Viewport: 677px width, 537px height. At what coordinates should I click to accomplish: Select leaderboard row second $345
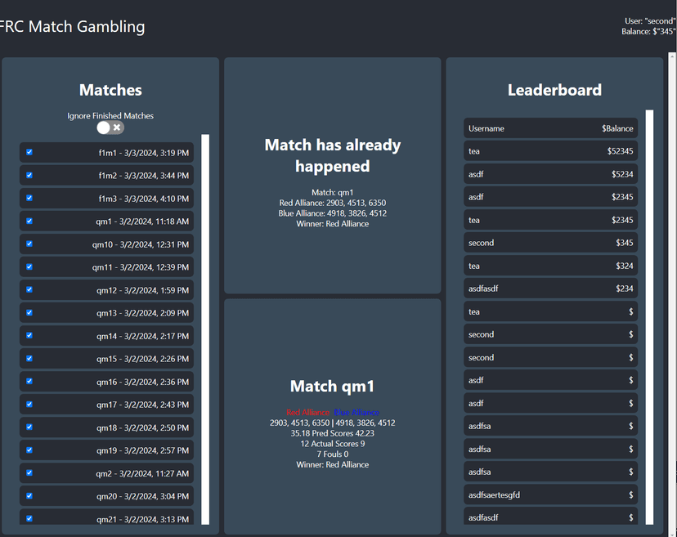tap(551, 243)
